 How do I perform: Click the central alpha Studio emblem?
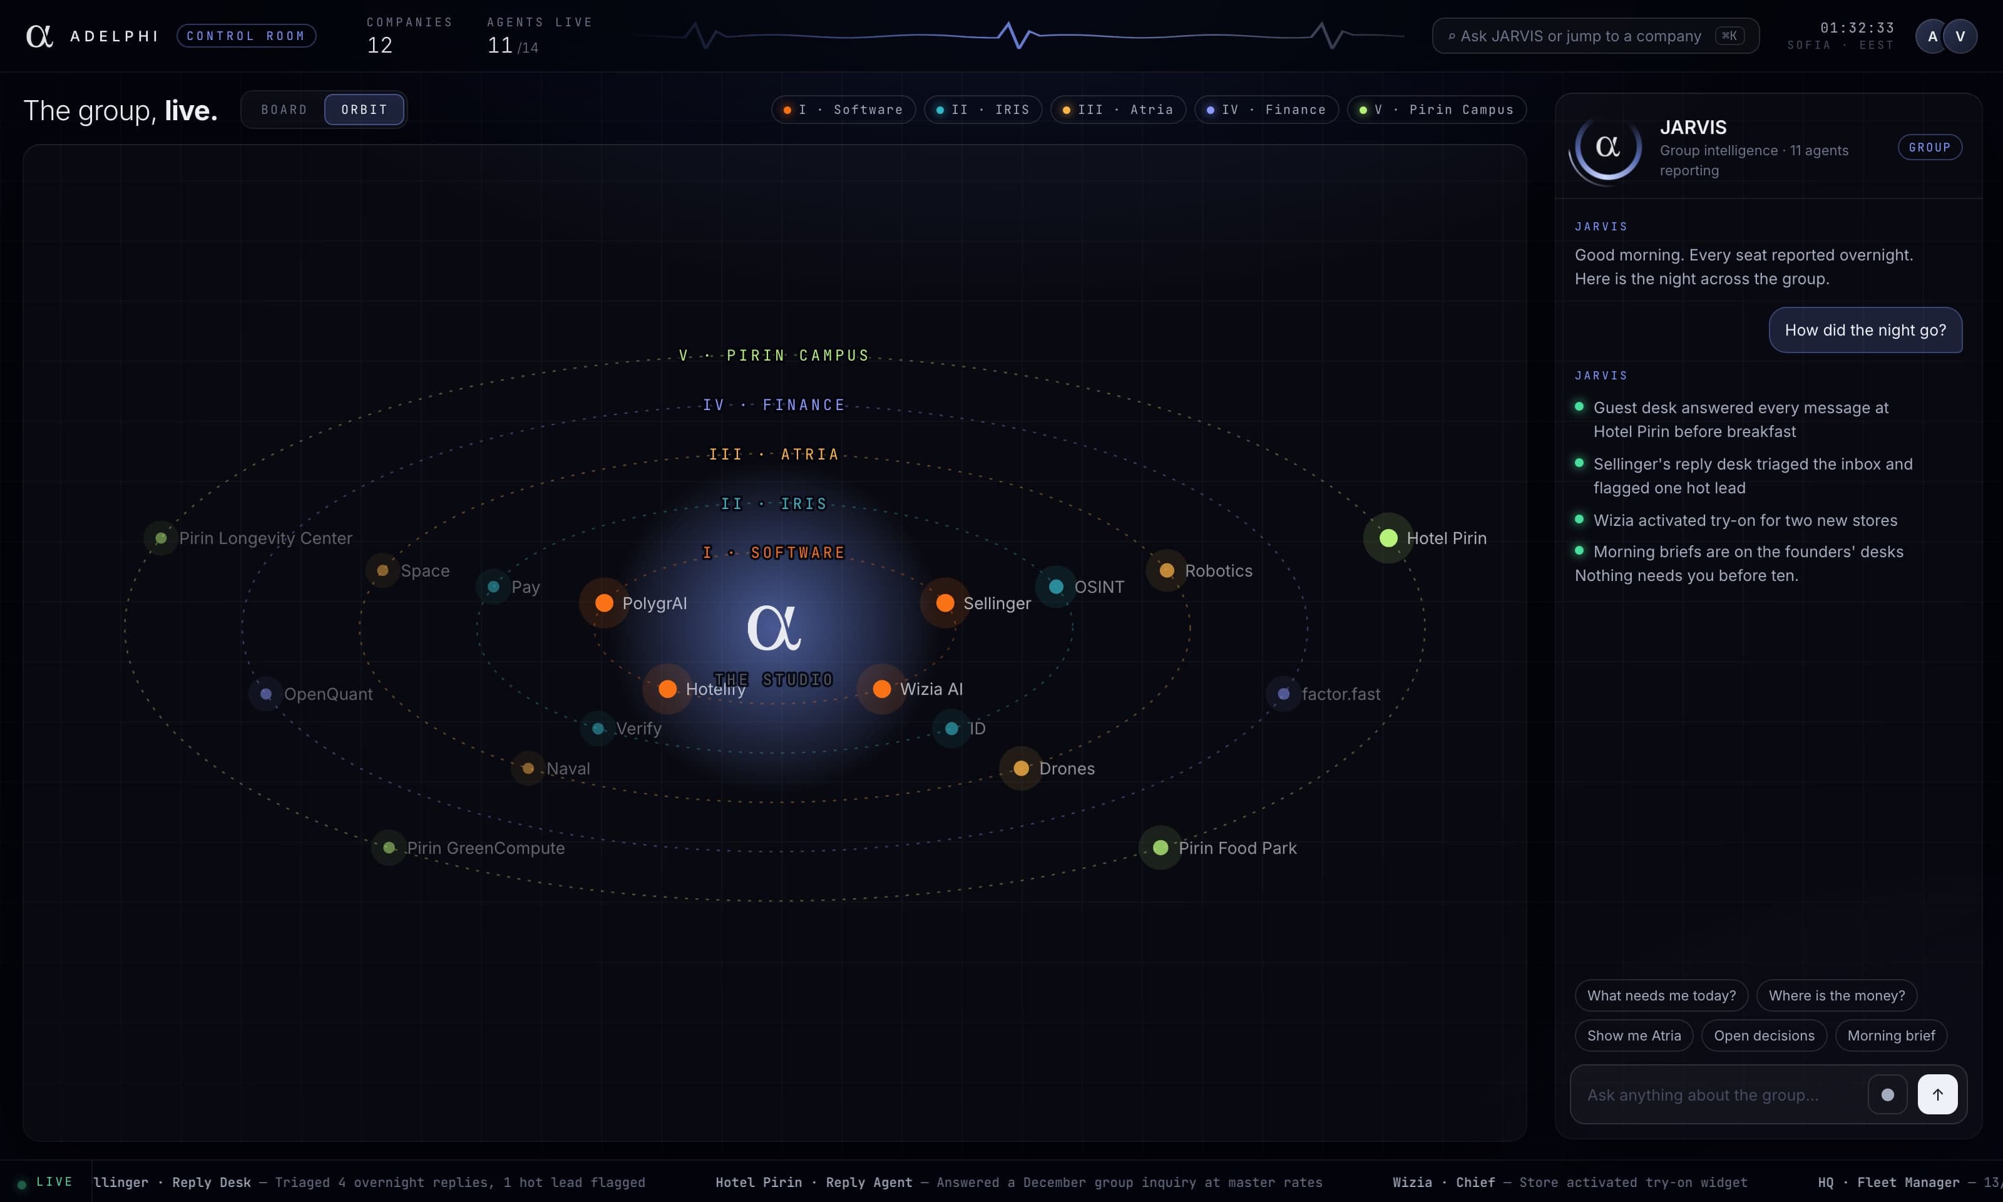(x=774, y=627)
